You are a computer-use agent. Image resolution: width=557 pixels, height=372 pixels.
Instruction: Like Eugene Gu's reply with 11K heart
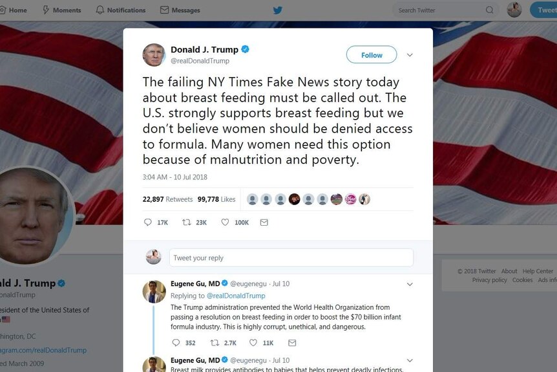click(253, 342)
